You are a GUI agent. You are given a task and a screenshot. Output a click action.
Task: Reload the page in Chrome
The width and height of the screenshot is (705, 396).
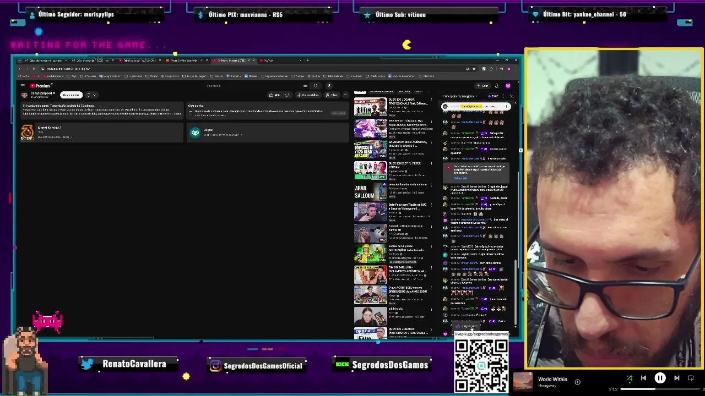[34, 68]
